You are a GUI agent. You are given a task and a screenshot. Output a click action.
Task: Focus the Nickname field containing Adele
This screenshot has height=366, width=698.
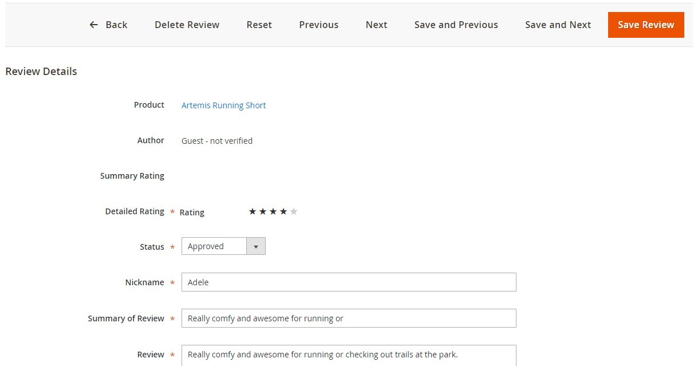[348, 282]
